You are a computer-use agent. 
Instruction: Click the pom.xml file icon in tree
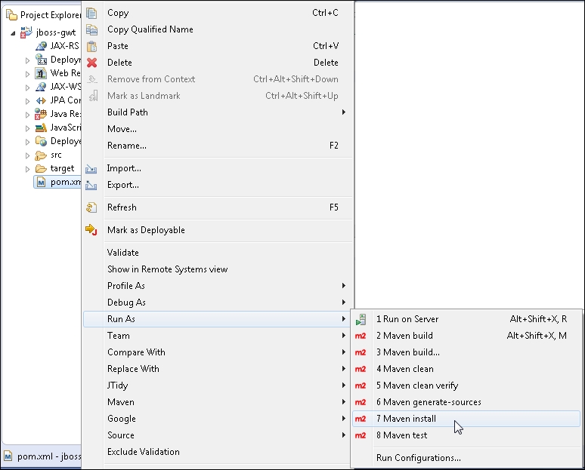pos(41,182)
